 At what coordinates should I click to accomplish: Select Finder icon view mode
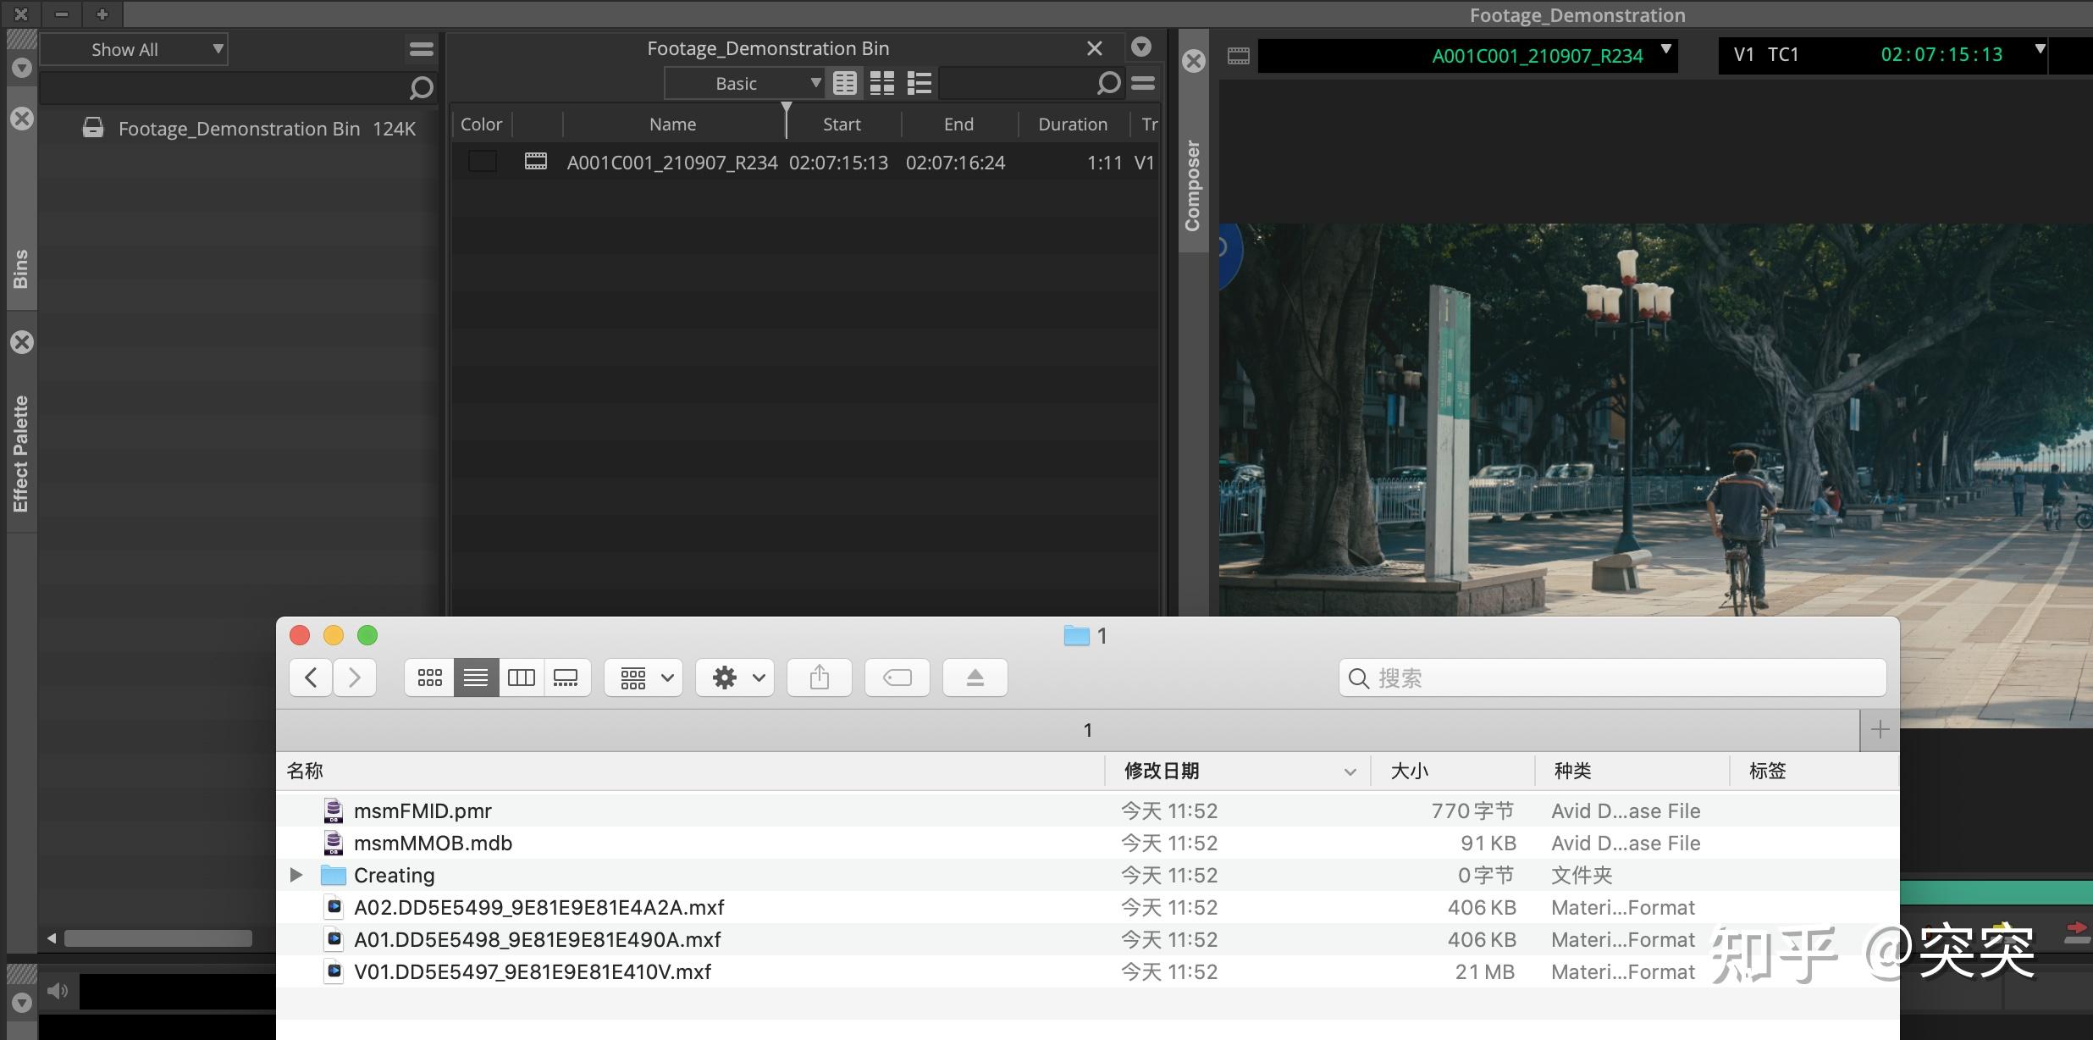pyautogui.click(x=430, y=678)
